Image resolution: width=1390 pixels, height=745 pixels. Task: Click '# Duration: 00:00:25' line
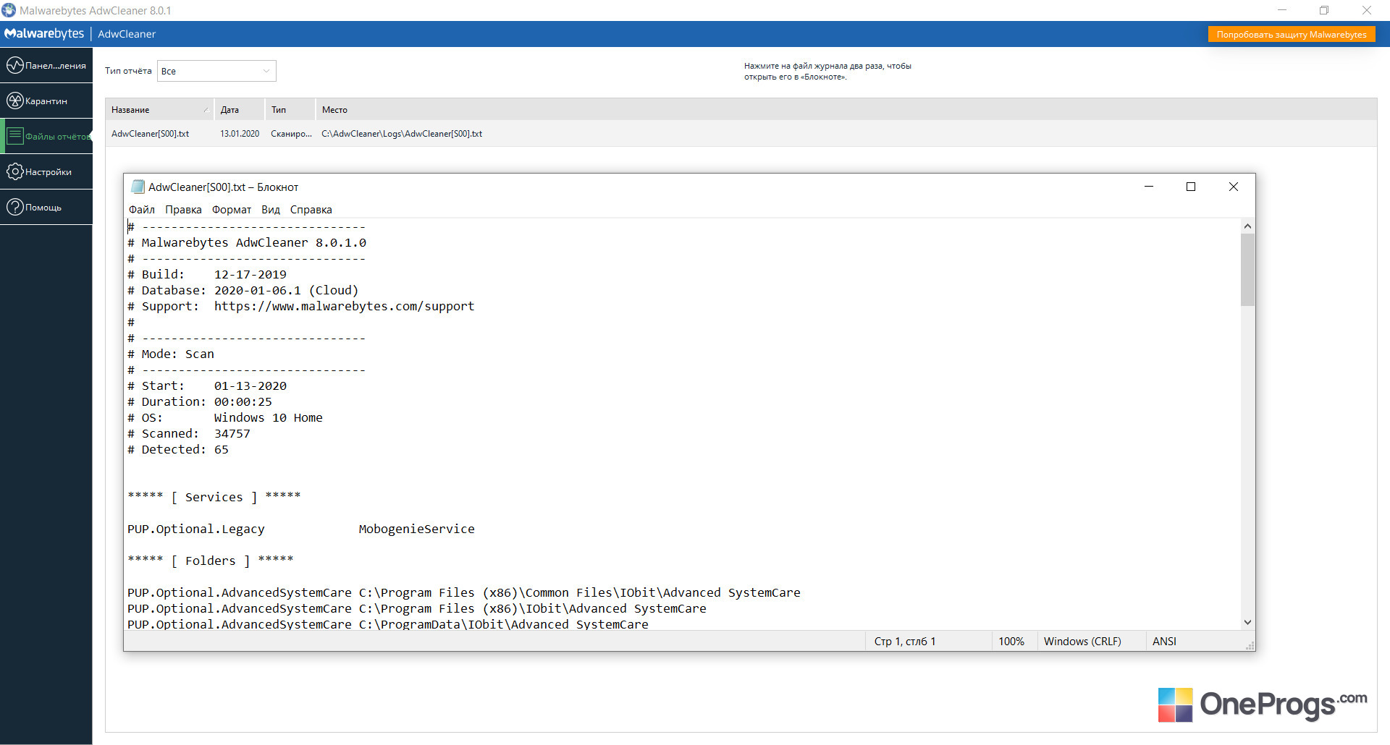click(x=200, y=402)
